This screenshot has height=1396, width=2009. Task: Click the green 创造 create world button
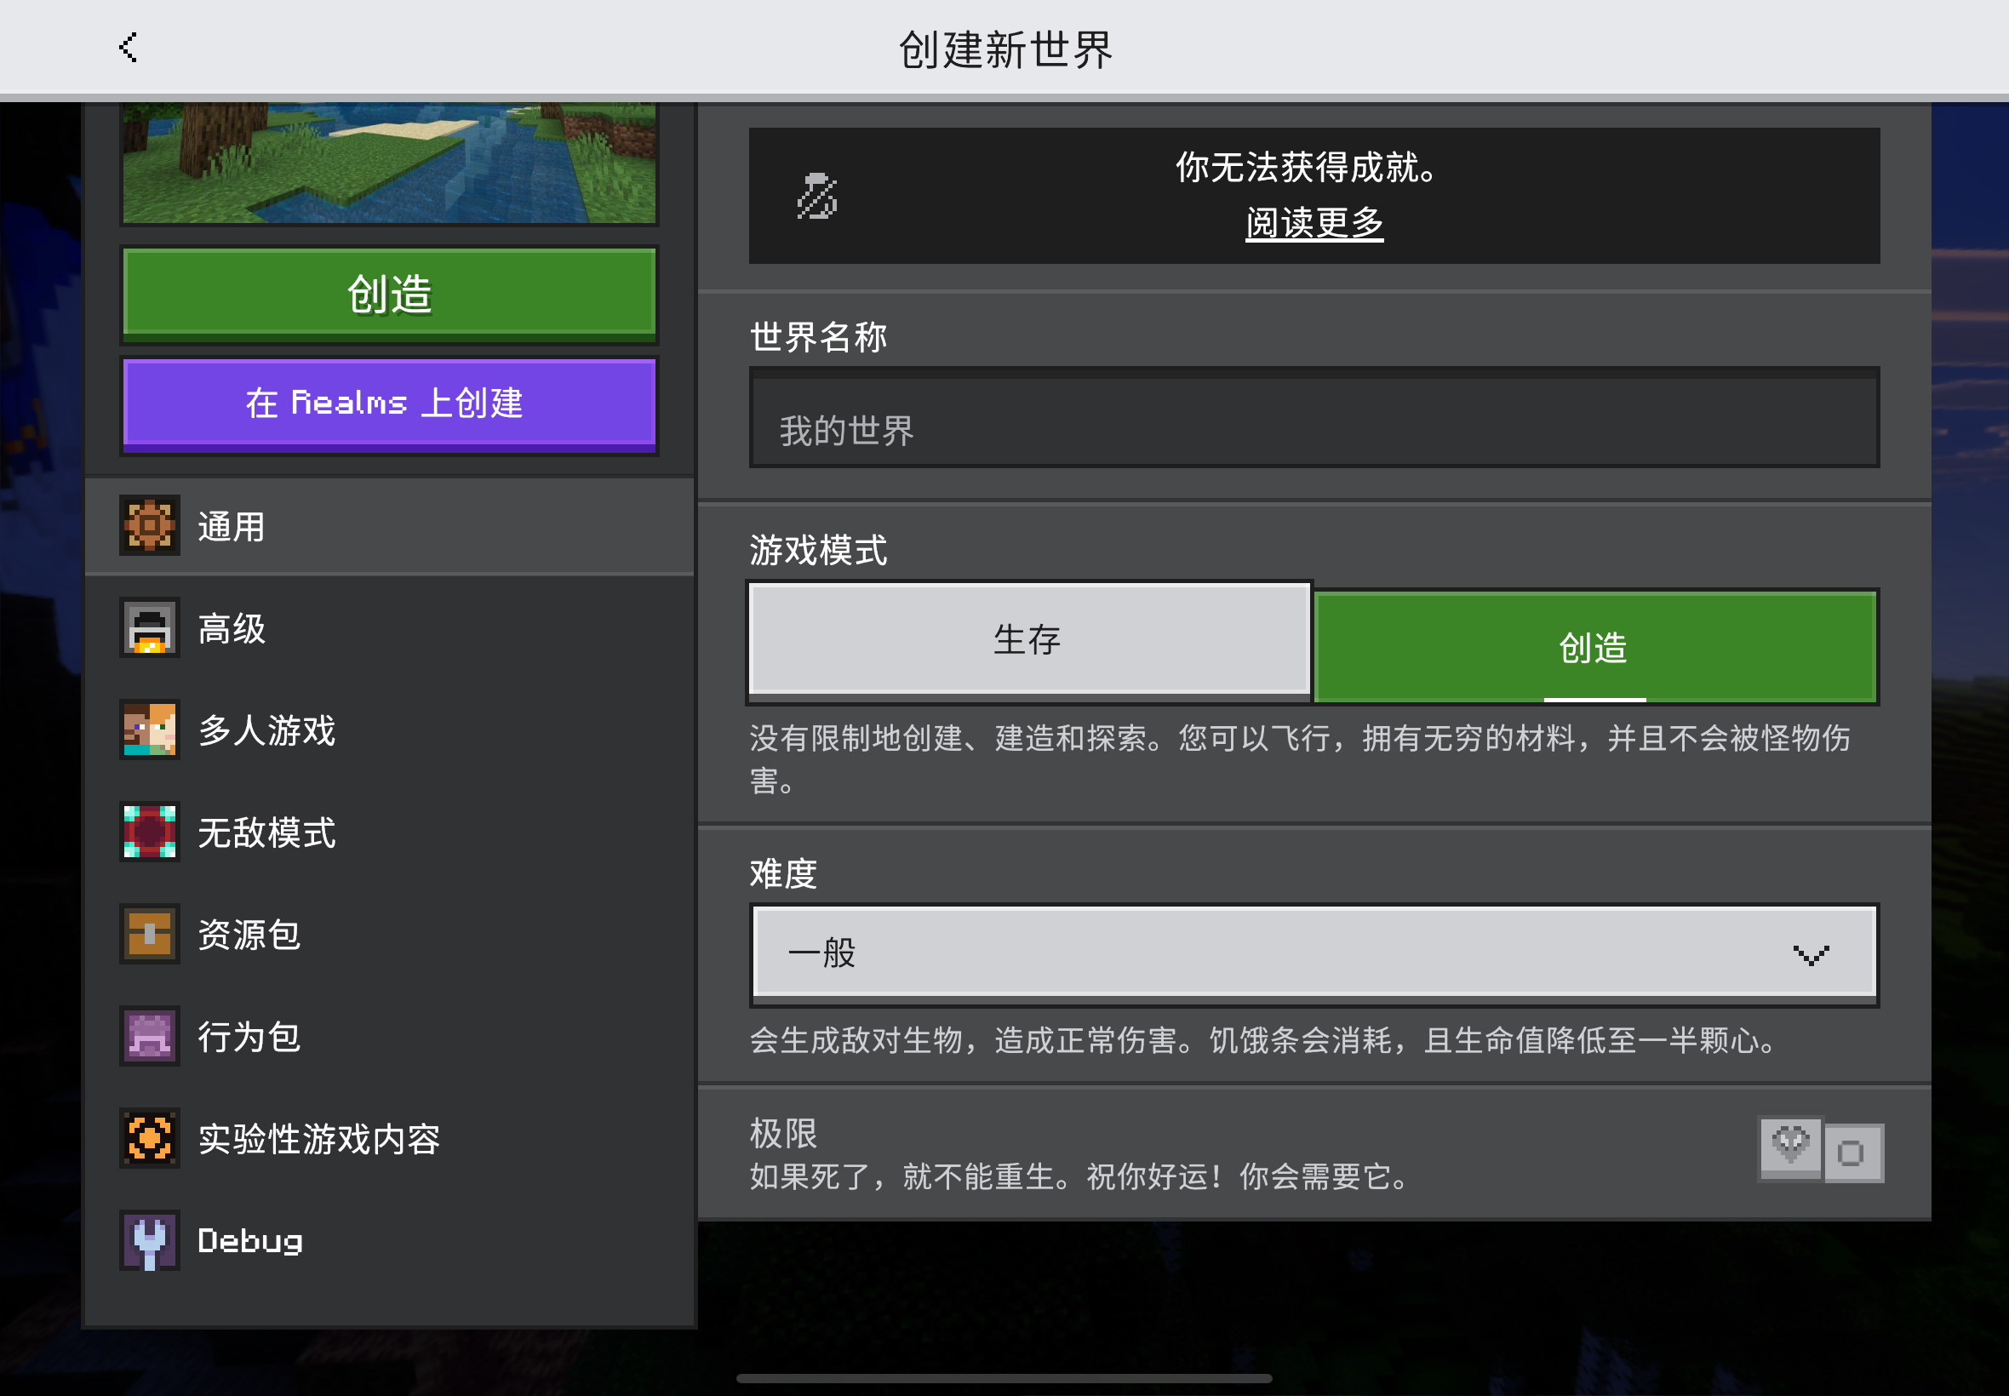pos(389,295)
